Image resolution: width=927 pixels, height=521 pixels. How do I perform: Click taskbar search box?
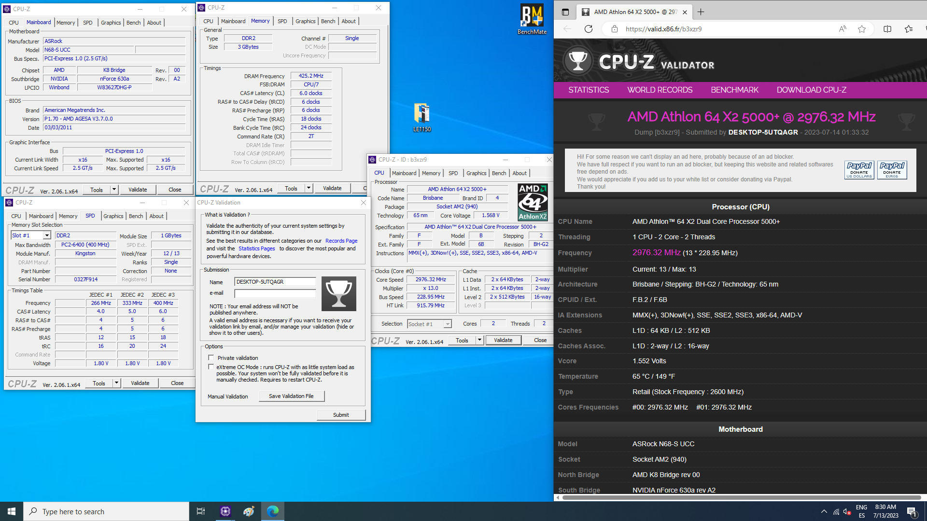(x=106, y=511)
